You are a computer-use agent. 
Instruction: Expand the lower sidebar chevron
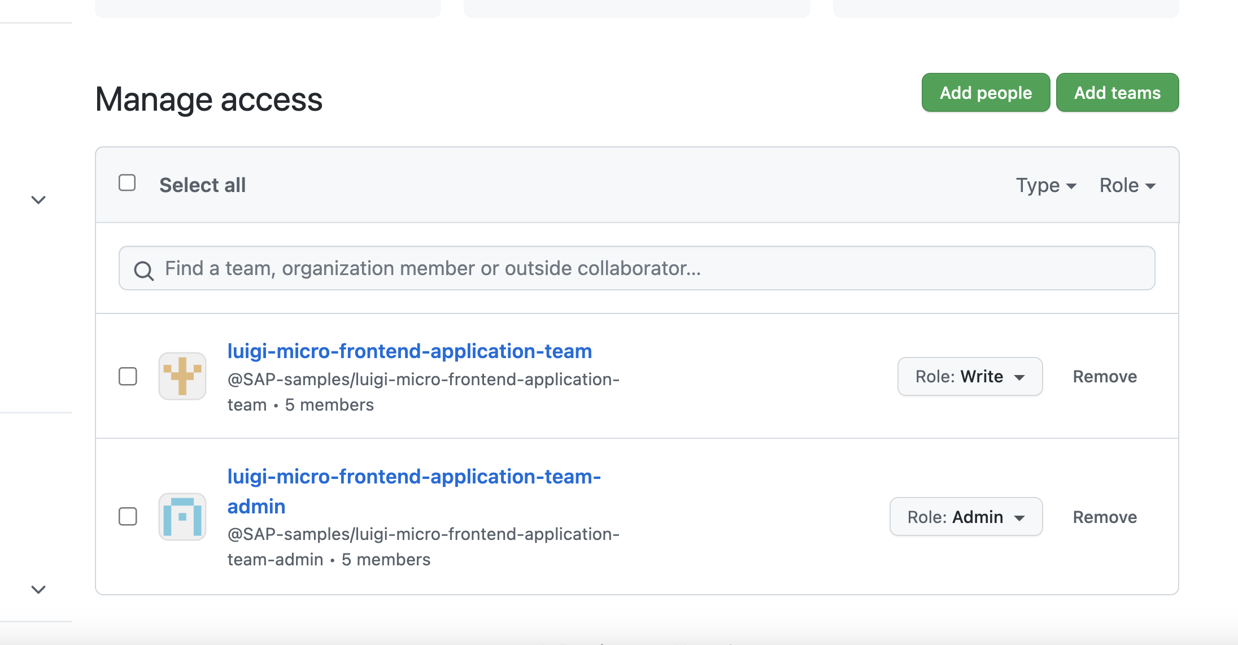coord(38,590)
